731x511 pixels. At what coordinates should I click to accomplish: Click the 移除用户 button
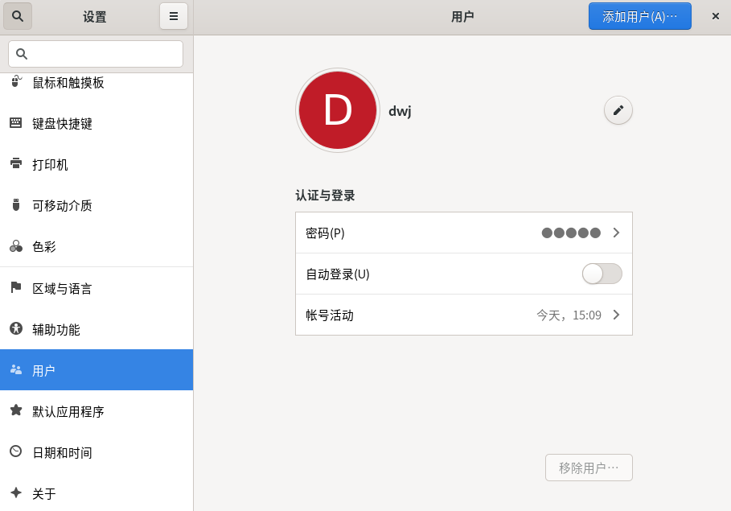point(589,468)
